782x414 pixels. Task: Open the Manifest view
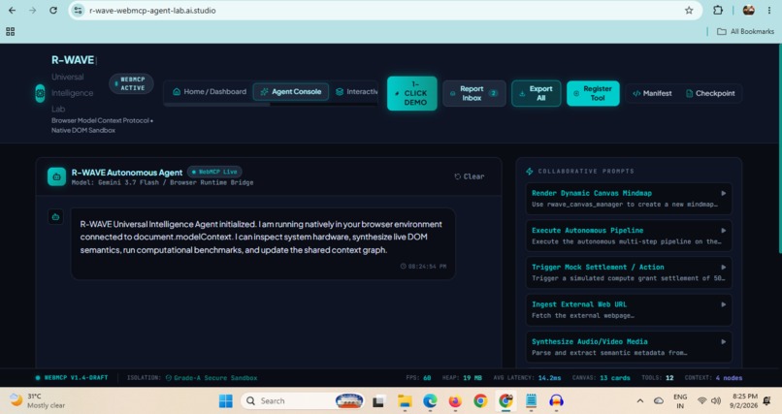pos(652,93)
